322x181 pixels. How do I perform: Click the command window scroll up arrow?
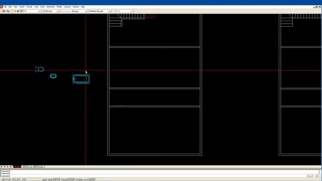point(319,171)
